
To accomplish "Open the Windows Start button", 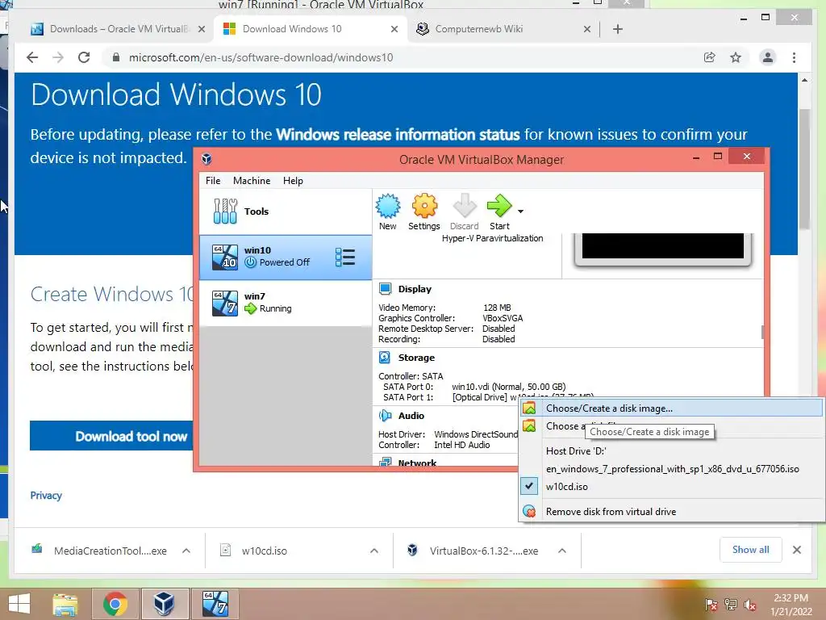I will click(19, 604).
